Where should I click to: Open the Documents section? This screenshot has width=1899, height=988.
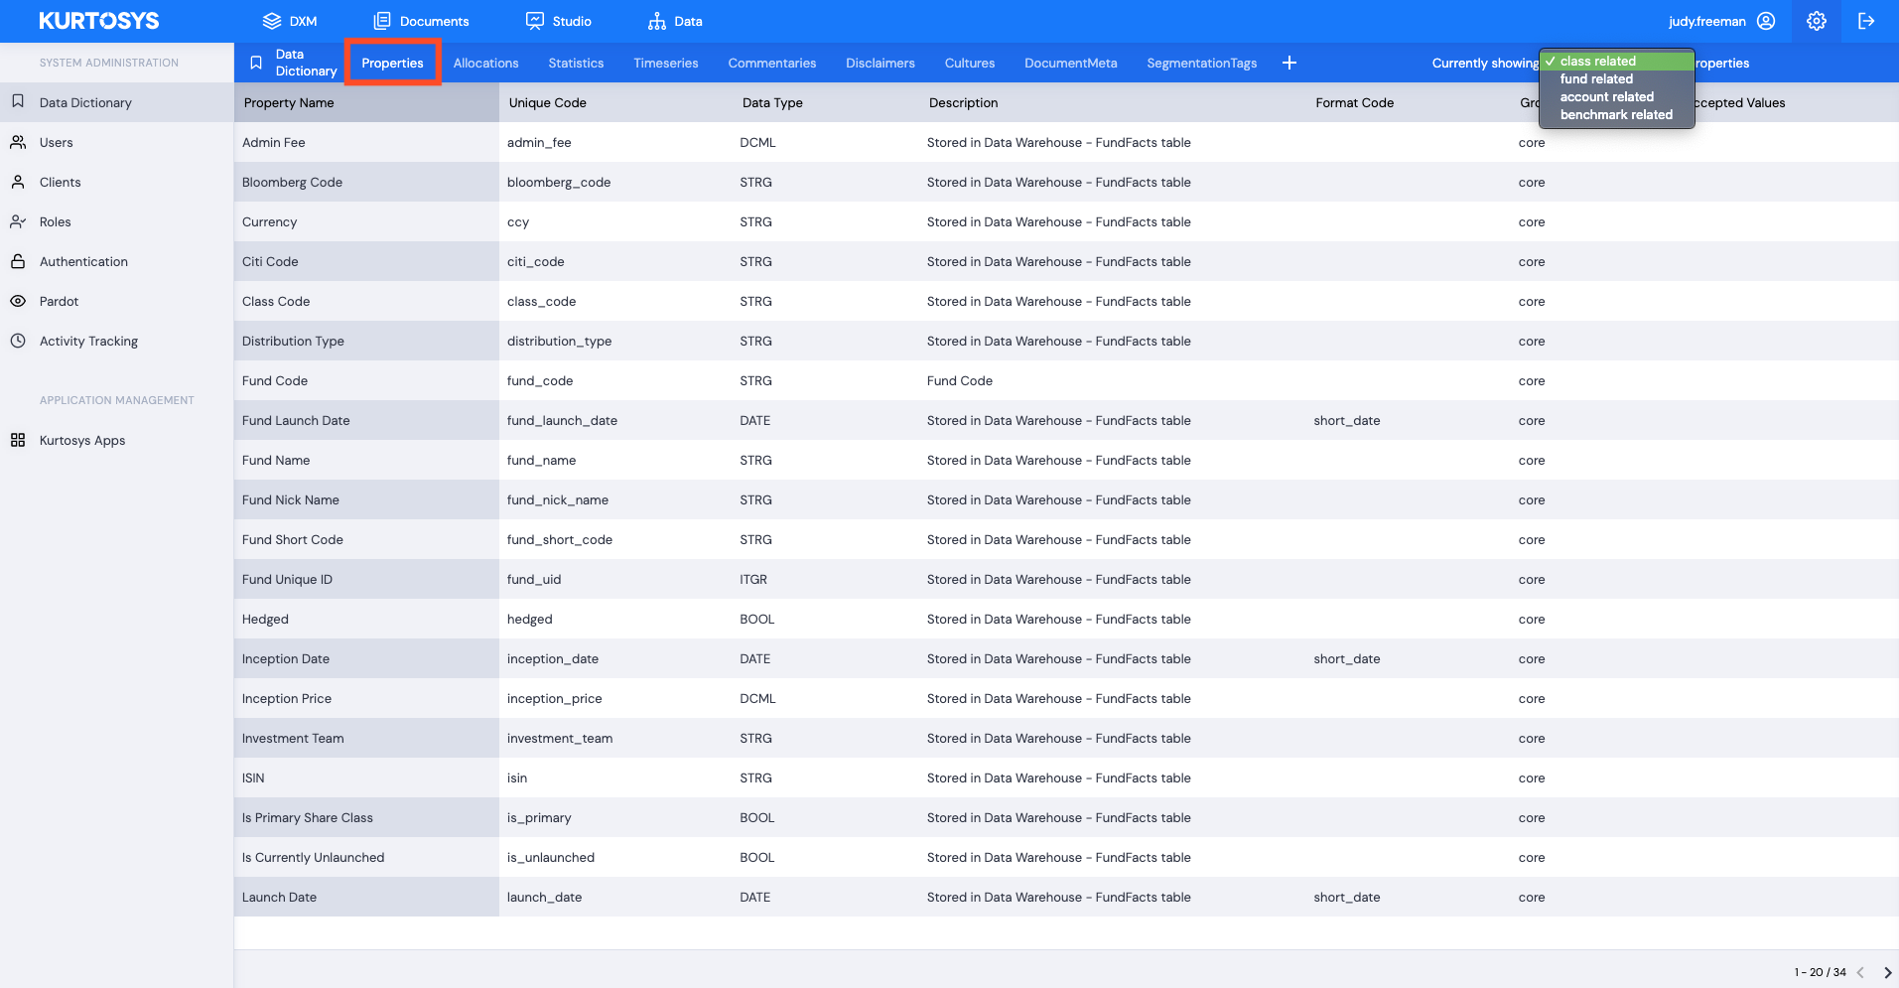[421, 20]
